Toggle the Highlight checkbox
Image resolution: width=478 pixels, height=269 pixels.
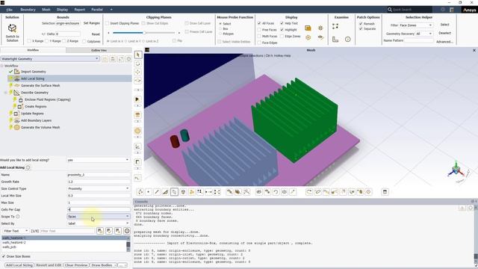point(282,30)
